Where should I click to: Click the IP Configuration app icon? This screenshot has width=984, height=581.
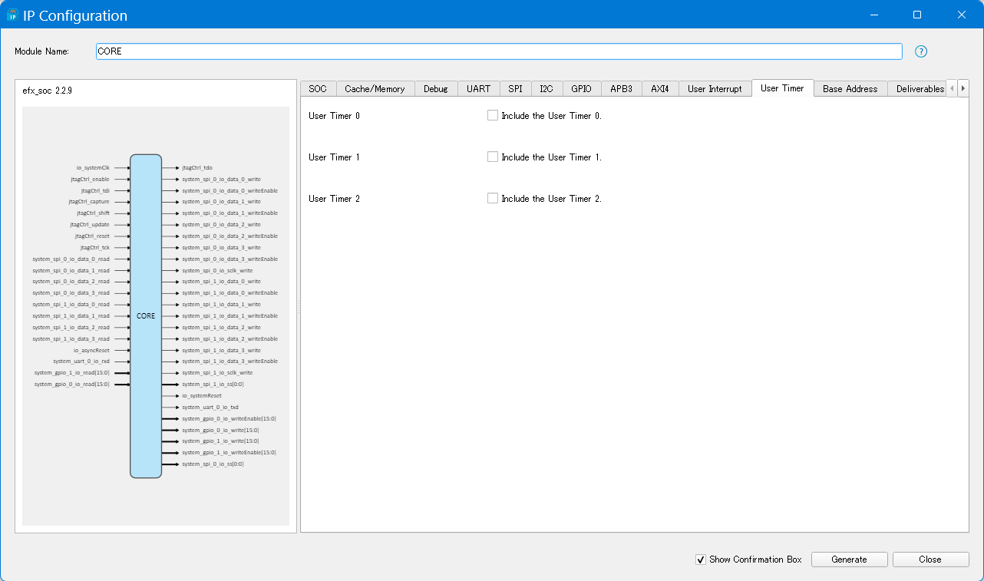point(12,15)
